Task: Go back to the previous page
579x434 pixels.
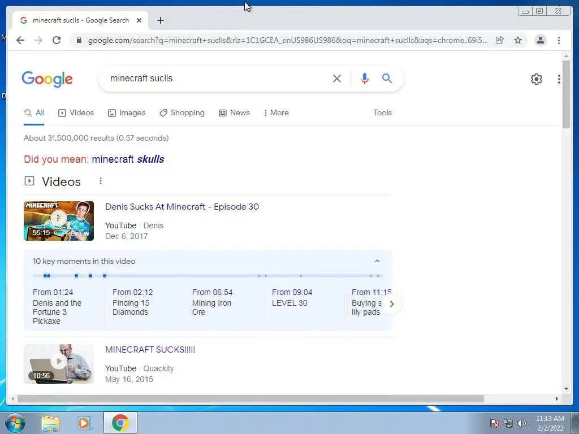Action: 20,40
